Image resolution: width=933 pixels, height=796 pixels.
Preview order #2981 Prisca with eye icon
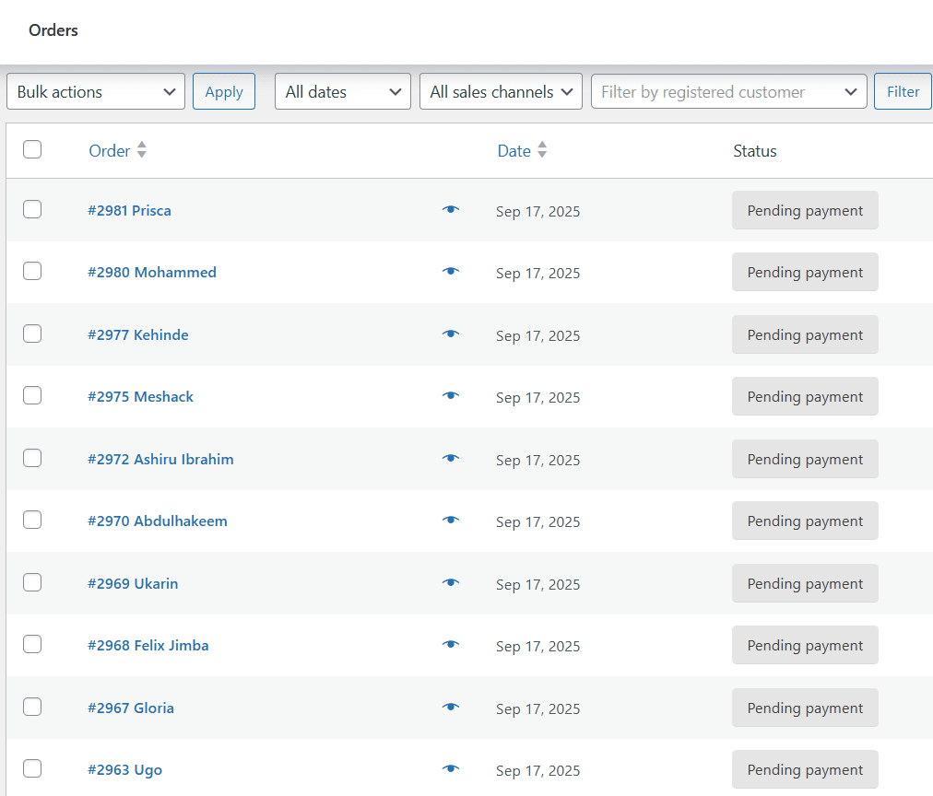point(450,210)
